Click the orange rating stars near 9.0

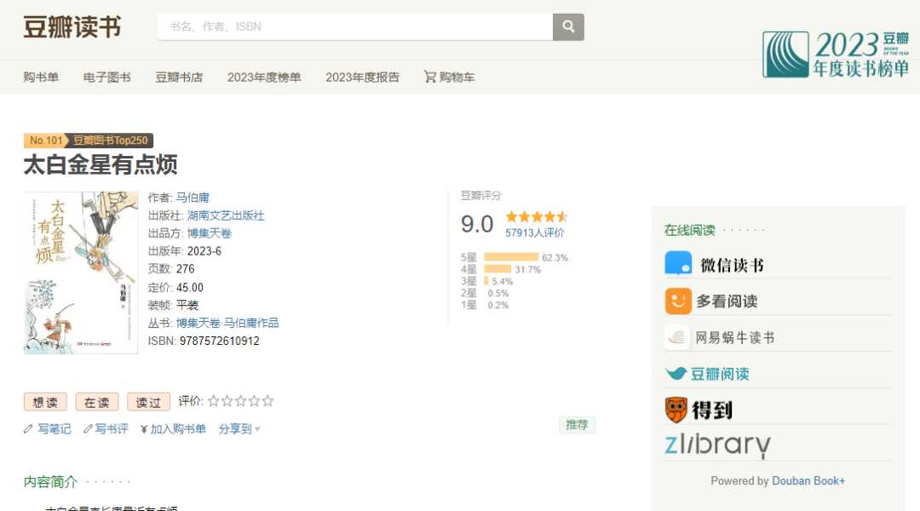[537, 216]
